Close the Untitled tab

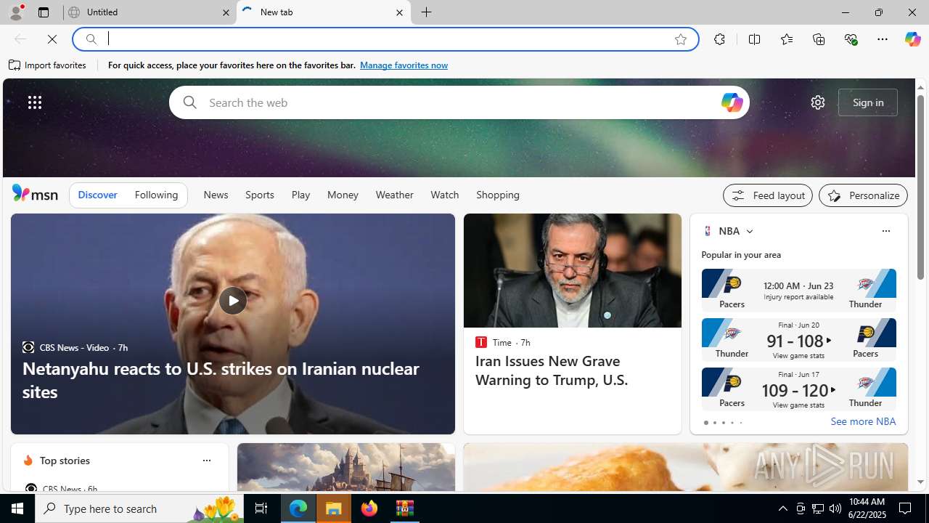click(226, 12)
